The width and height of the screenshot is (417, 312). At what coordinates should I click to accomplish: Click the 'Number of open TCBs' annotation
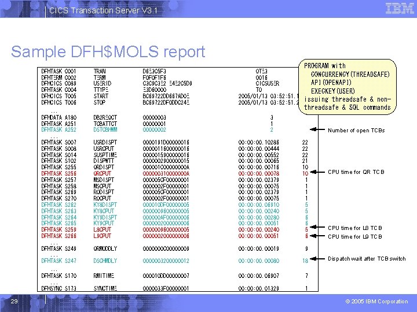[x=356, y=130]
